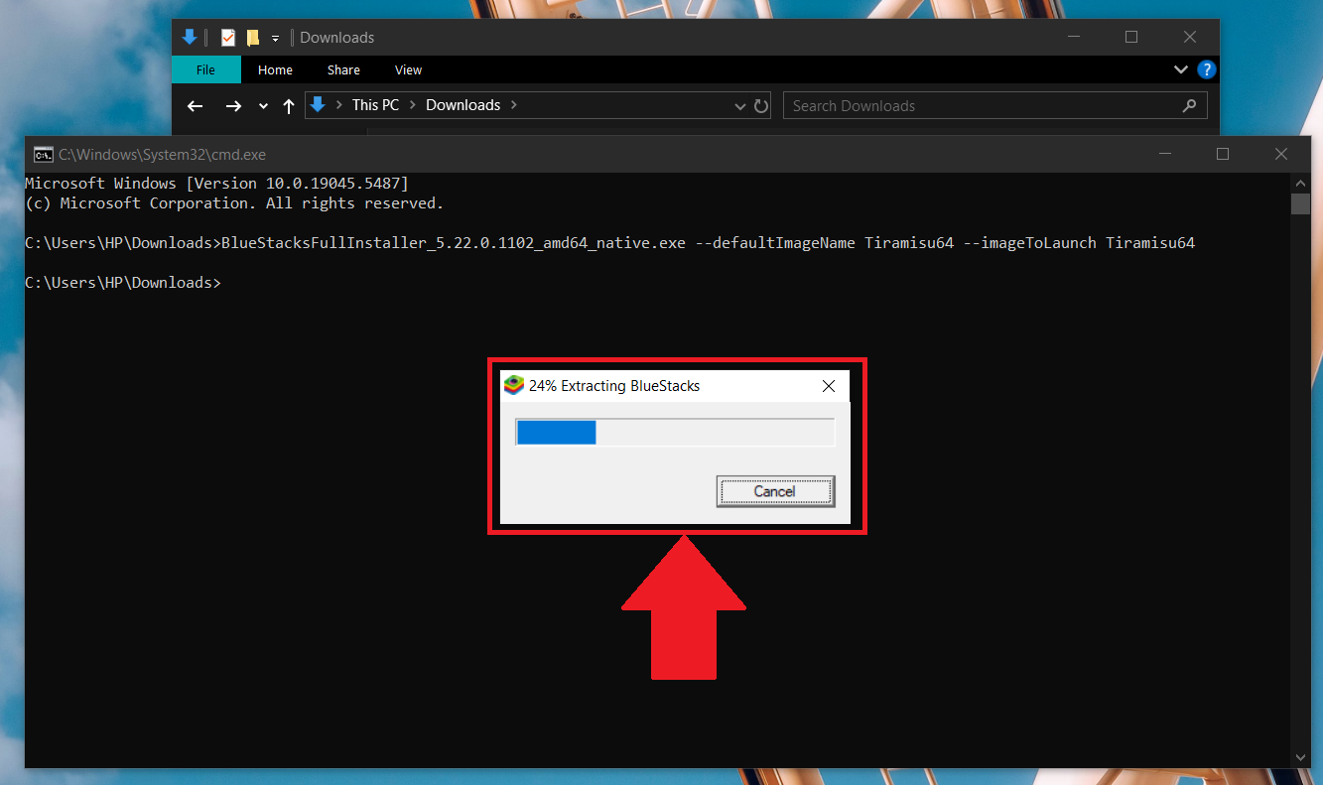Screen dimensions: 1323x785
Task: Navigate back using the left arrow
Action: click(x=195, y=105)
